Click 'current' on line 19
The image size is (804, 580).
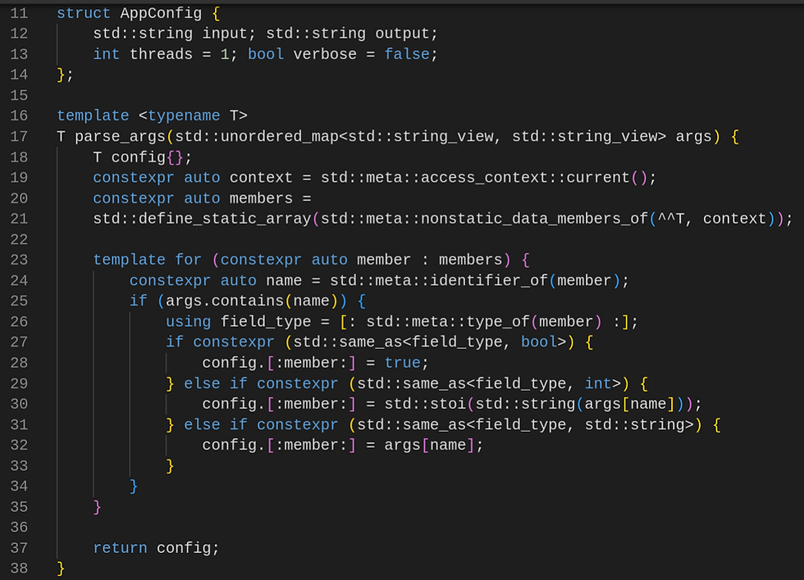pyautogui.click(x=598, y=178)
